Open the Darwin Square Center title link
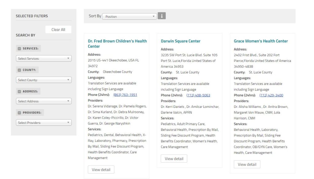This screenshot has width=314, height=179. point(180,41)
